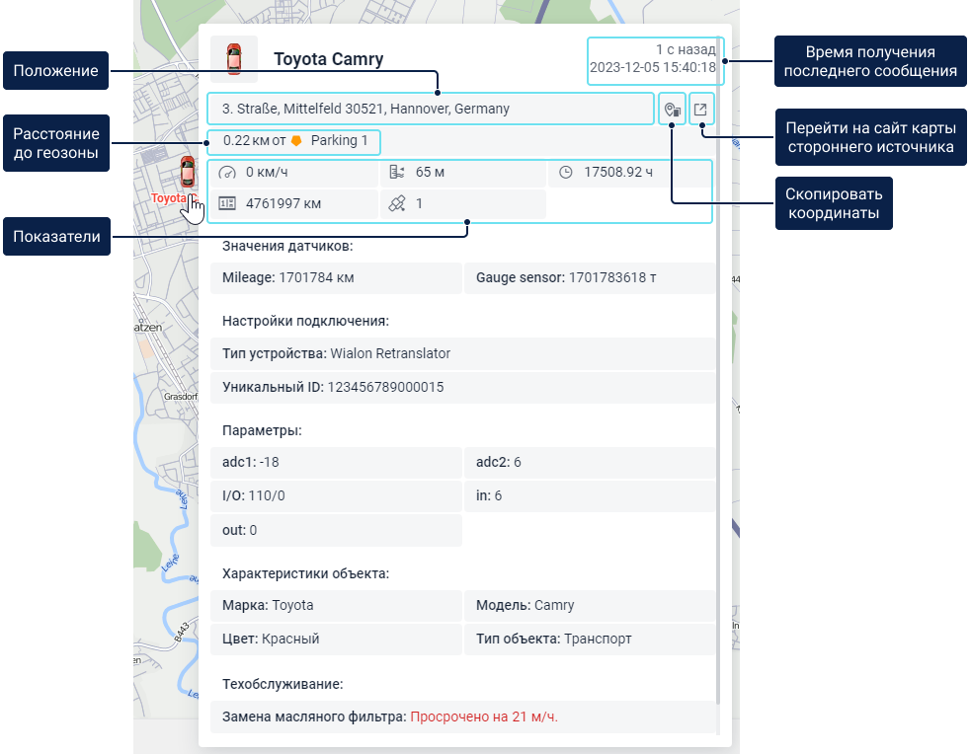Click the adc1: -18 parameter
Viewport: 970px width, 754px height.
coord(336,462)
